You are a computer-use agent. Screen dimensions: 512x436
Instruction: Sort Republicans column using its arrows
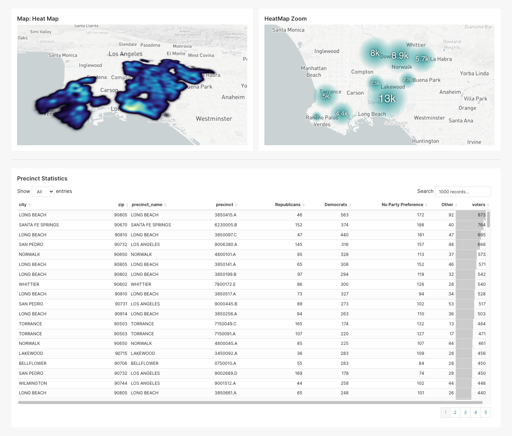[304, 205]
